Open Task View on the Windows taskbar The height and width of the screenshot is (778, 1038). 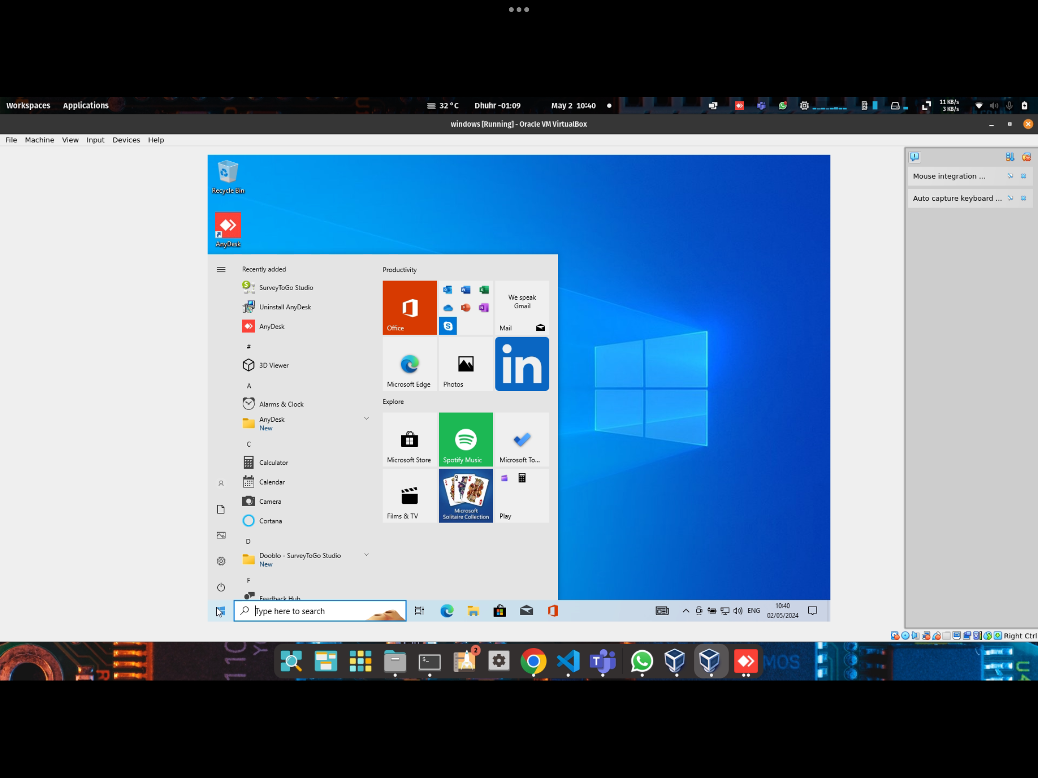pyautogui.click(x=420, y=610)
